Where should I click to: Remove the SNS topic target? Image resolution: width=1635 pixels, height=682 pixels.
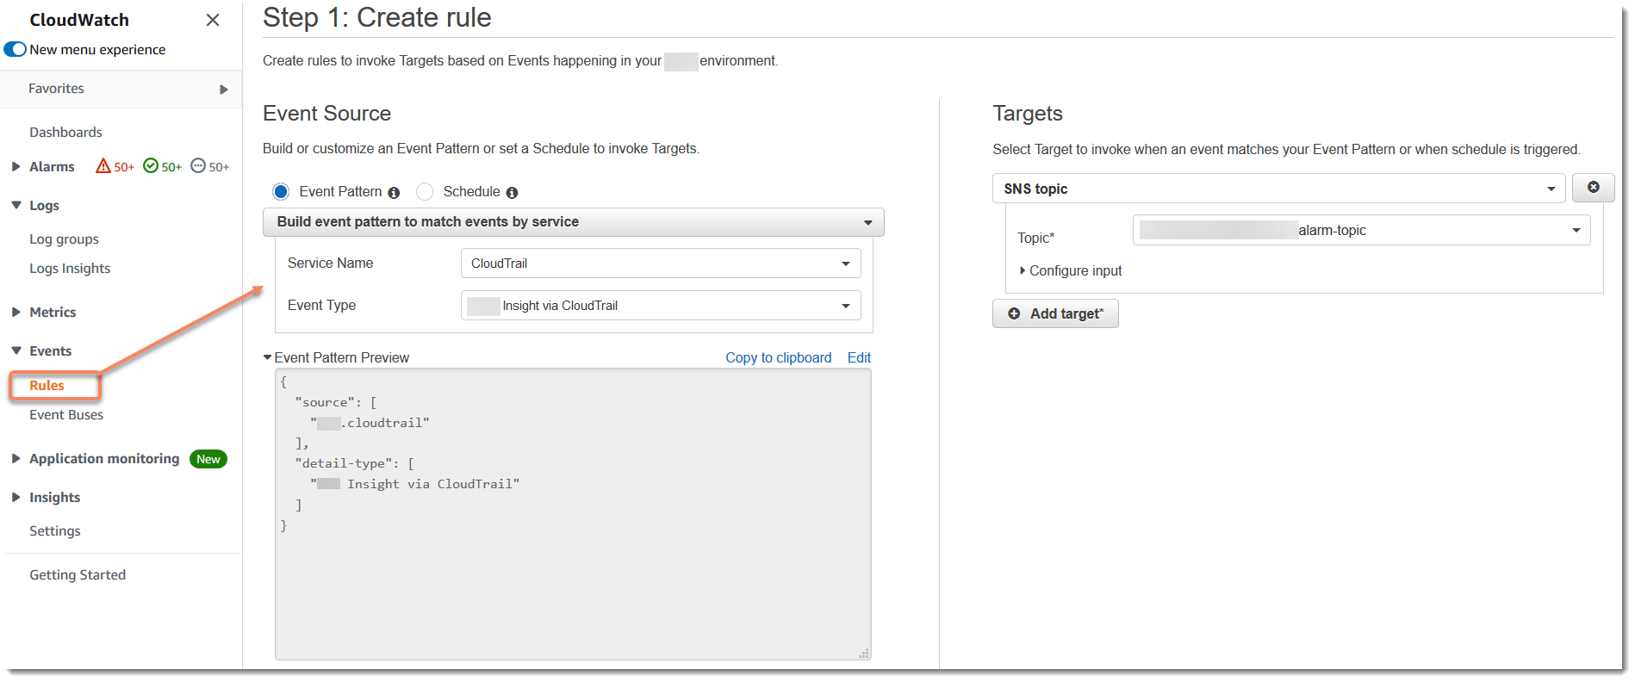point(1593,188)
